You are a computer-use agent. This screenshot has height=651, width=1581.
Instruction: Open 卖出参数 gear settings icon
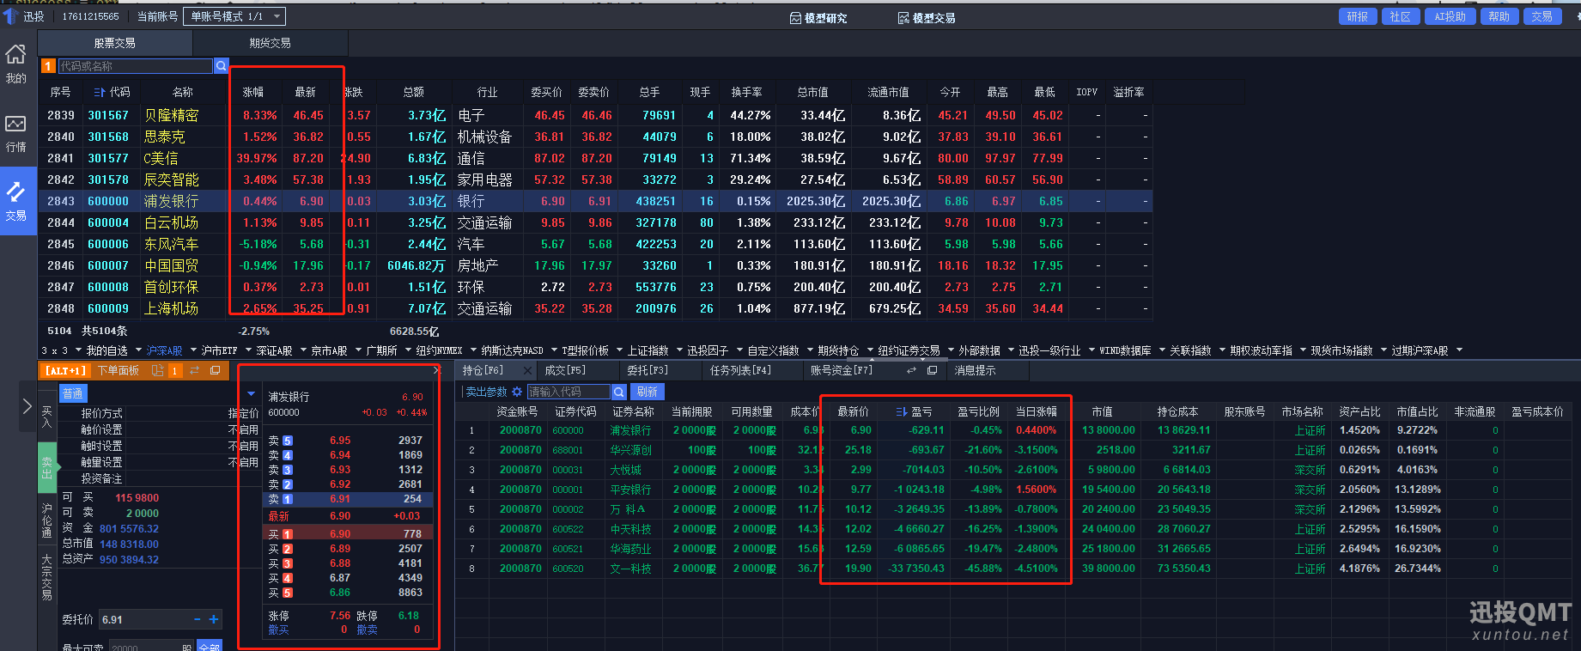click(x=517, y=392)
